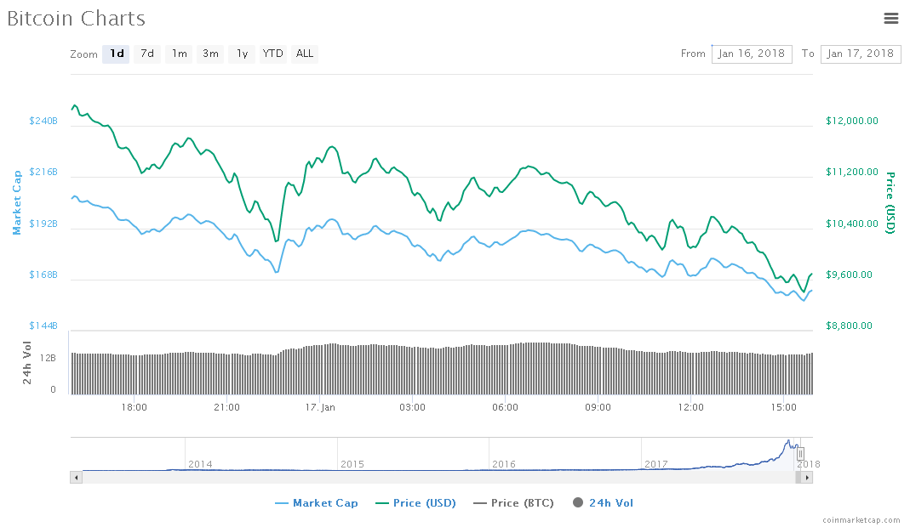
Task: Click the $192B market cap axis label
Action: coord(43,224)
